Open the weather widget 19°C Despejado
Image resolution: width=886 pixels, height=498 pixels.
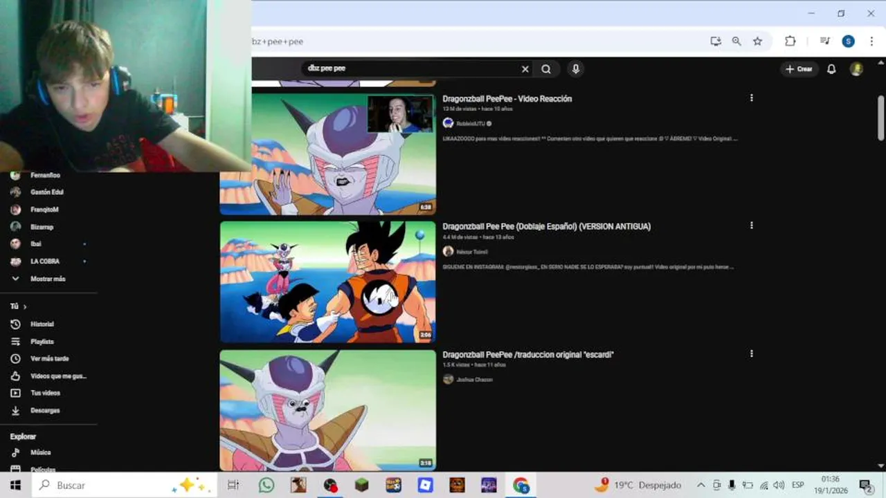pyautogui.click(x=637, y=486)
